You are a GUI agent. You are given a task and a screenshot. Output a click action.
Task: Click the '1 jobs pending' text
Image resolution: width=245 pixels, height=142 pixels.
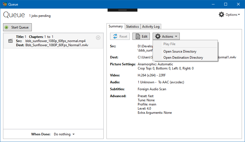tap(40, 16)
